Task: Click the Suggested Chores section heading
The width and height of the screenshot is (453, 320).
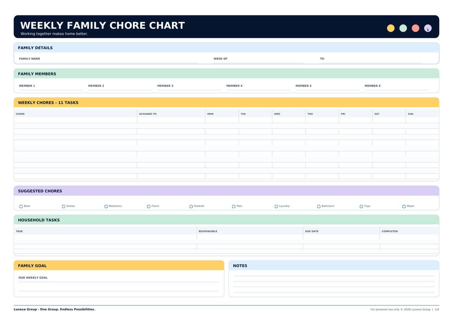Action: [40, 191]
